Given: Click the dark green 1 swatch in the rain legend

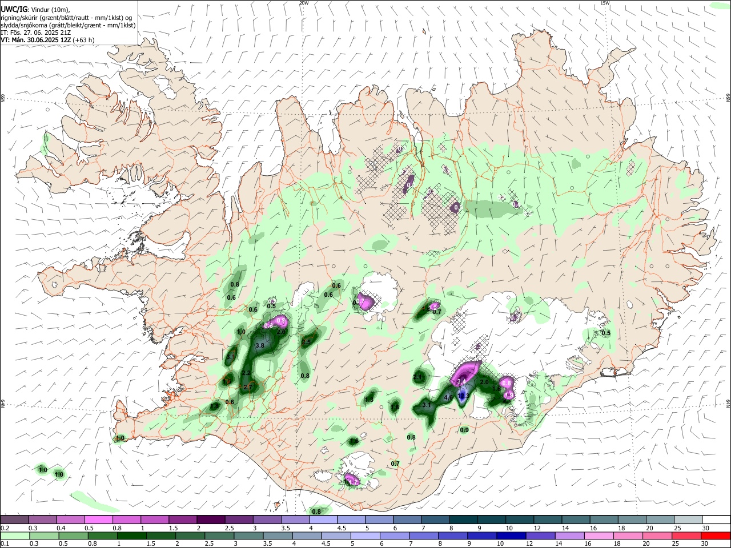Looking at the screenshot, I should pos(131,535).
